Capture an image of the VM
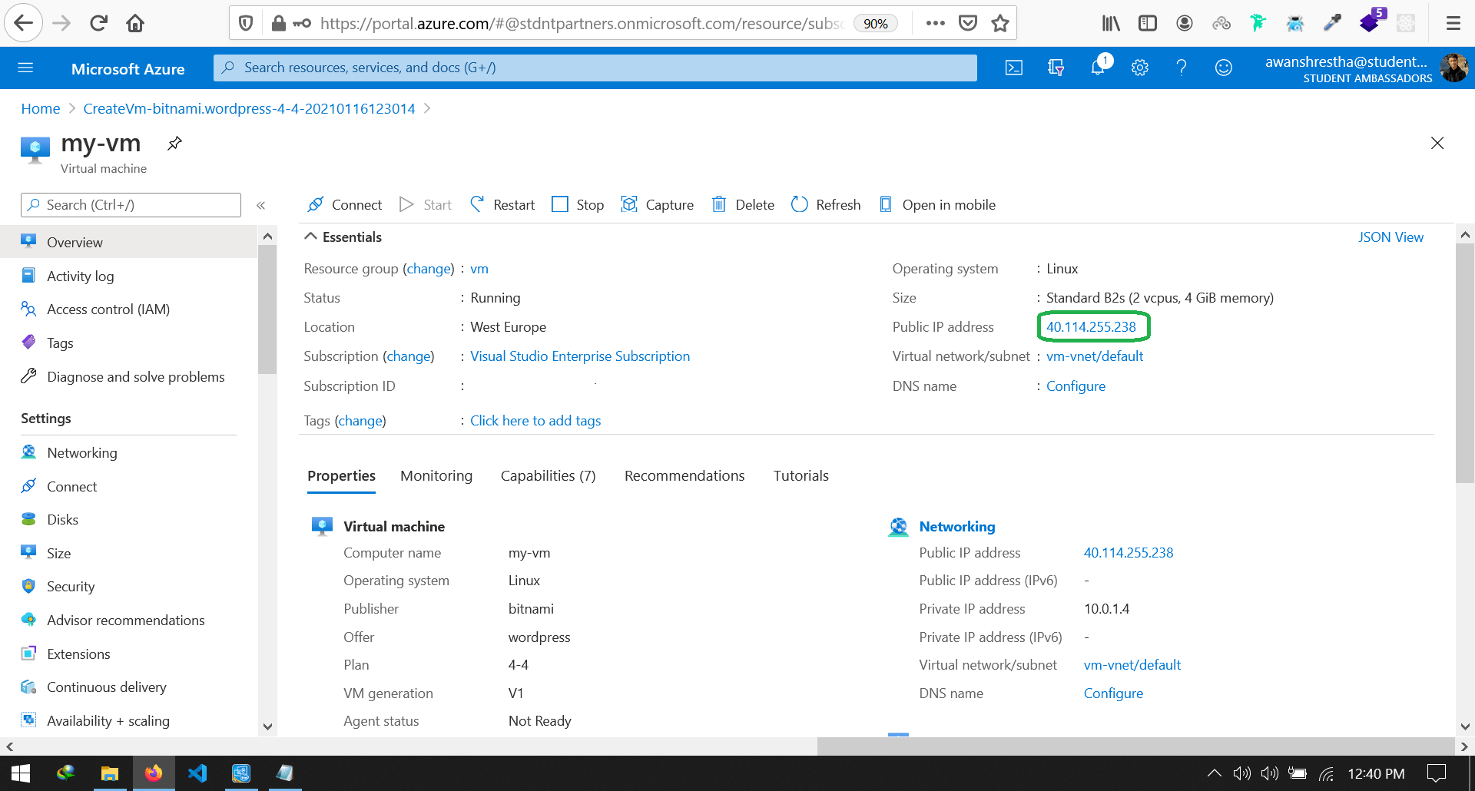The image size is (1475, 791). 658,204
